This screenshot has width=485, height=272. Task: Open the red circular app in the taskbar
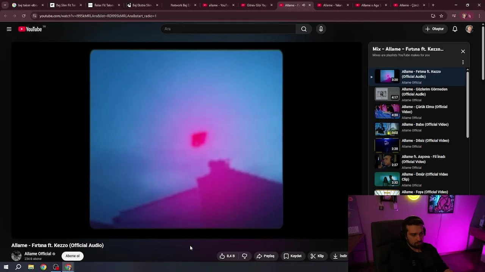(56, 267)
